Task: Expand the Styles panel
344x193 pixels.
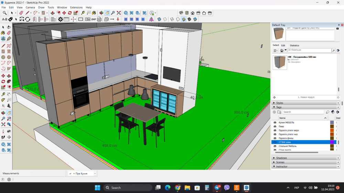Action: (x=279, y=103)
